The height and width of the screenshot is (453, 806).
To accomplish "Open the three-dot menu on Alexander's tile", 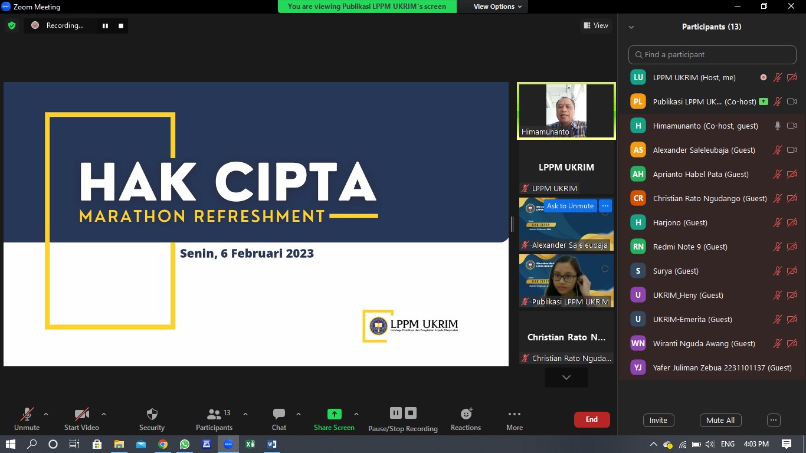I will pyautogui.click(x=605, y=206).
